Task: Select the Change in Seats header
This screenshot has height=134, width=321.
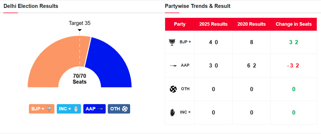Action: click(x=294, y=24)
